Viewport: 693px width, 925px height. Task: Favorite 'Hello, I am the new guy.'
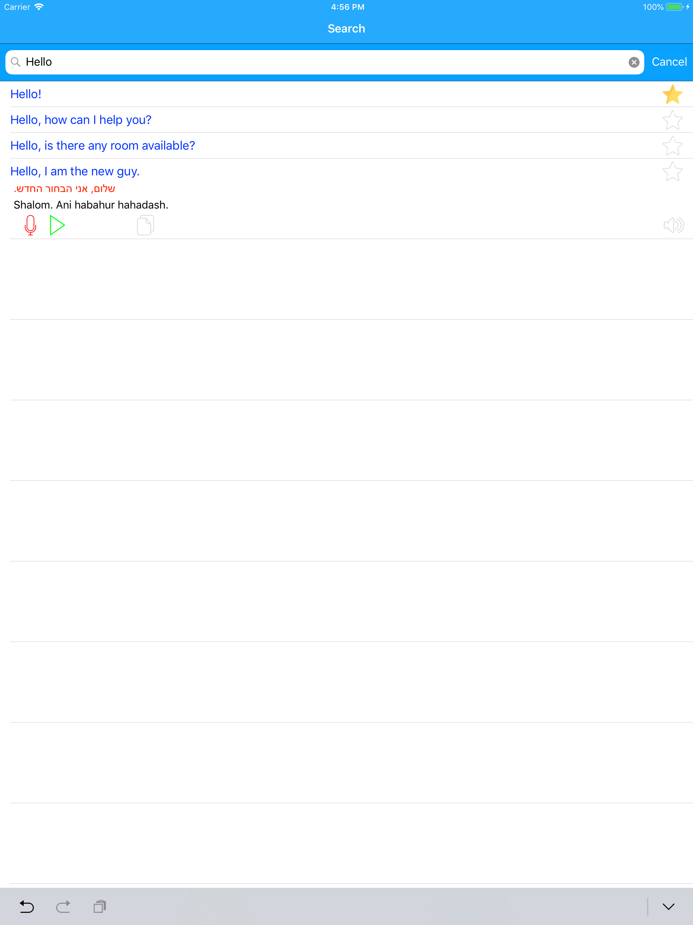coord(672,172)
